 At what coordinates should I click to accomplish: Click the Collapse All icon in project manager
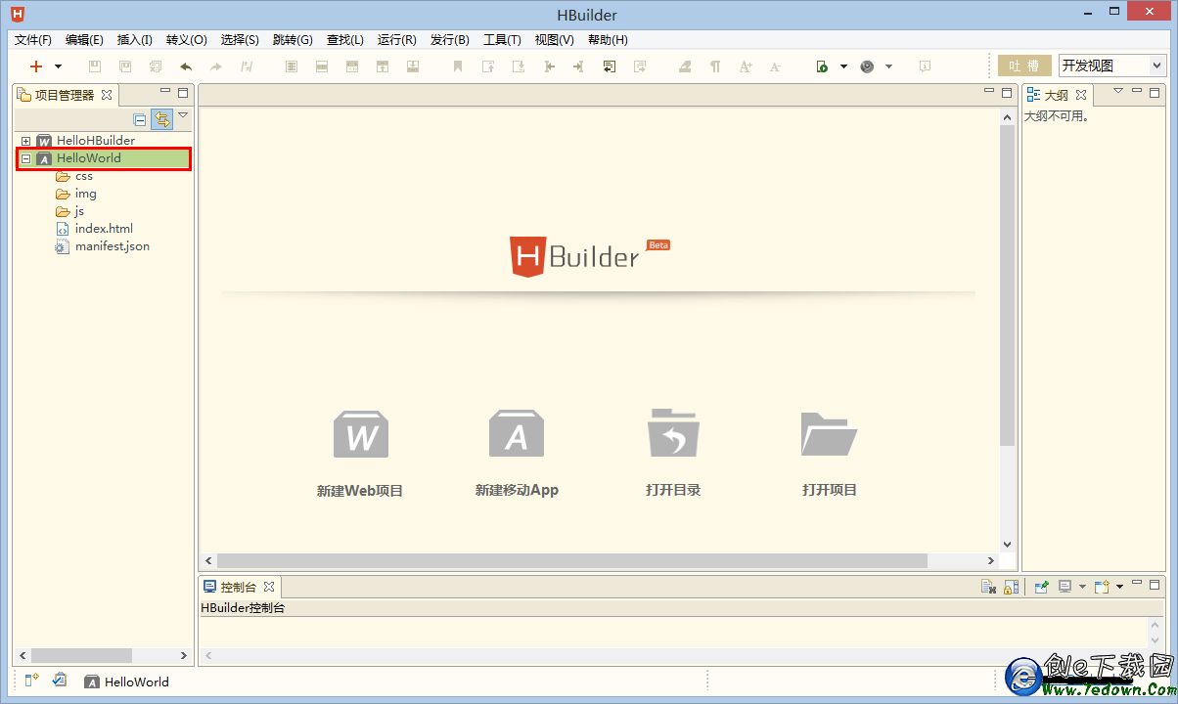click(x=140, y=119)
